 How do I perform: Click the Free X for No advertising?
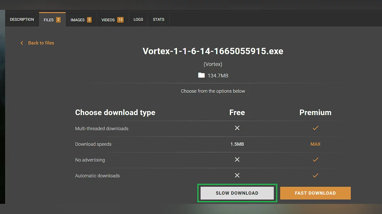[x=237, y=159]
